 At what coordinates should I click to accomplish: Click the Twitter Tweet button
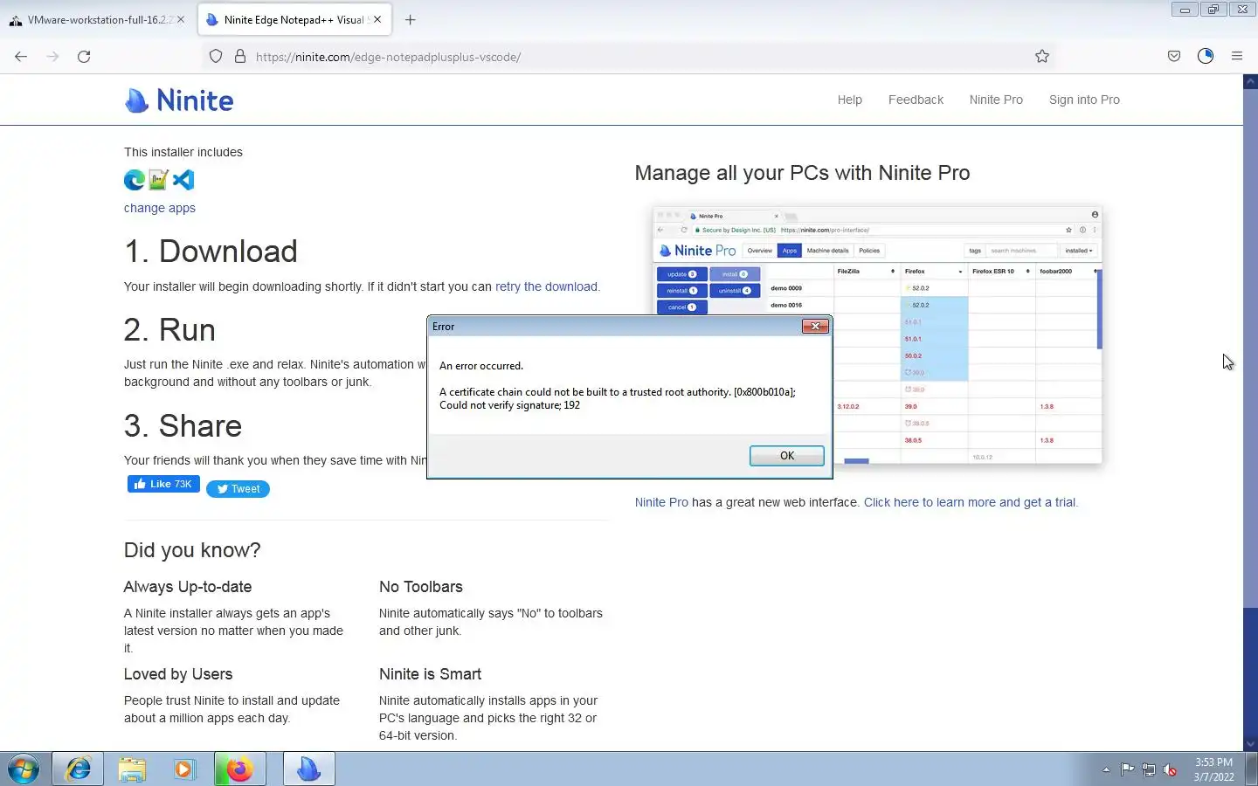[x=238, y=489]
